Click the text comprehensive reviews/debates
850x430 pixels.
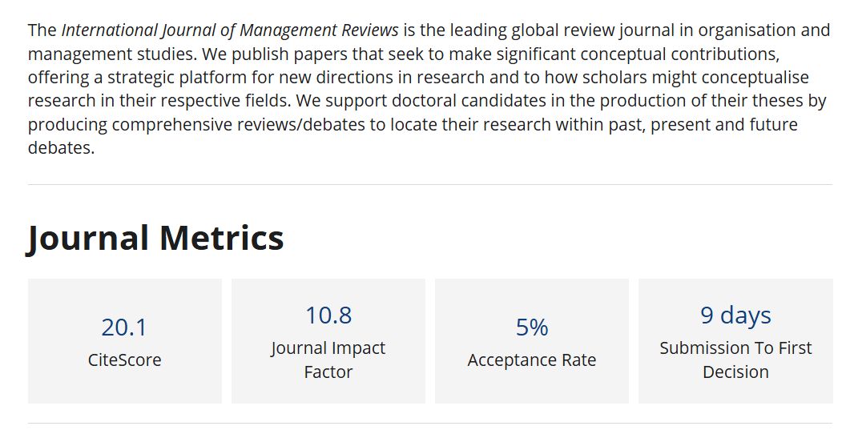tap(239, 125)
